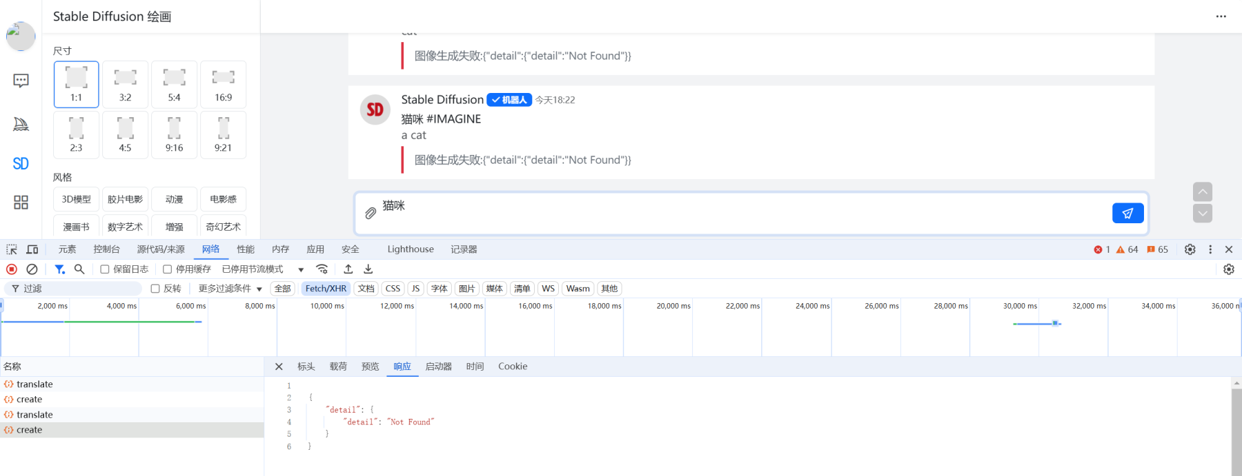This screenshot has height=476, width=1242.
Task: Expand the more filters dropdown
Action: [x=230, y=289]
